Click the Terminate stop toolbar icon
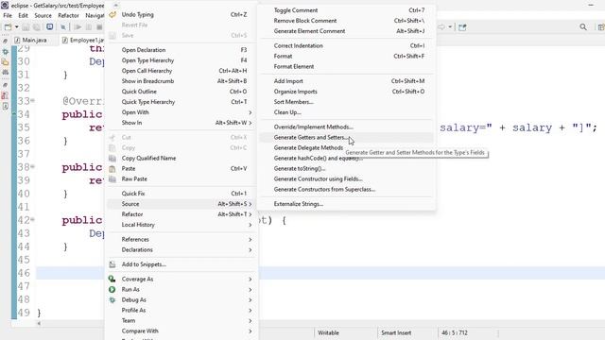This screenshot has width=605, height=340. pos(99,27)
